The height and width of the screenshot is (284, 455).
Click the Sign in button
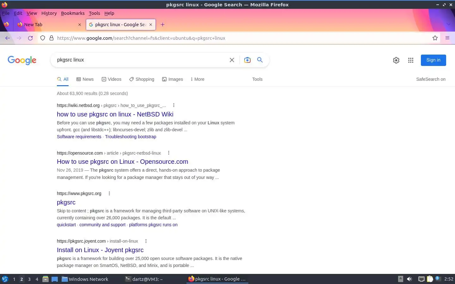click(x=433, y=60)
